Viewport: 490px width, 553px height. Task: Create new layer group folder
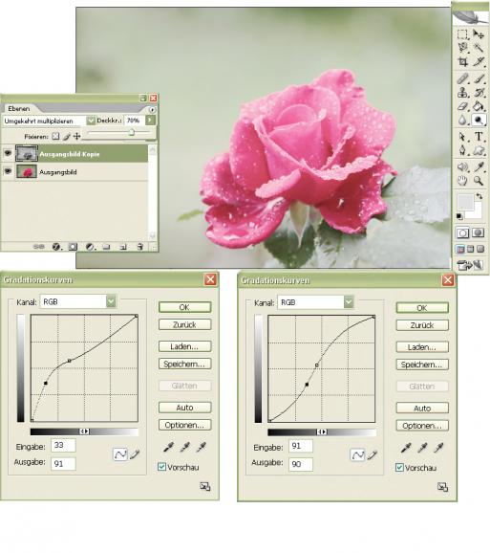point(106,247)
